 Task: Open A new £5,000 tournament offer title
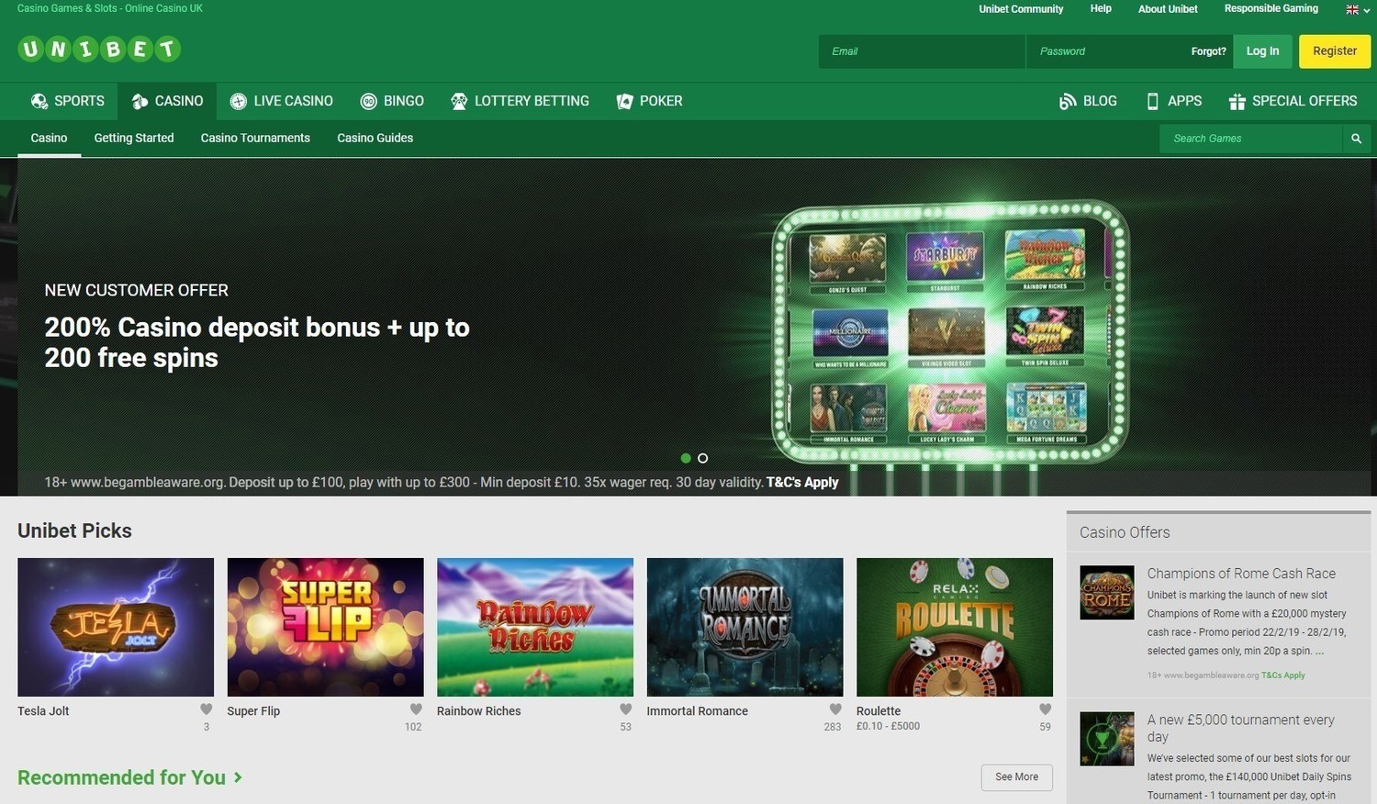[x=1240, y=729]
